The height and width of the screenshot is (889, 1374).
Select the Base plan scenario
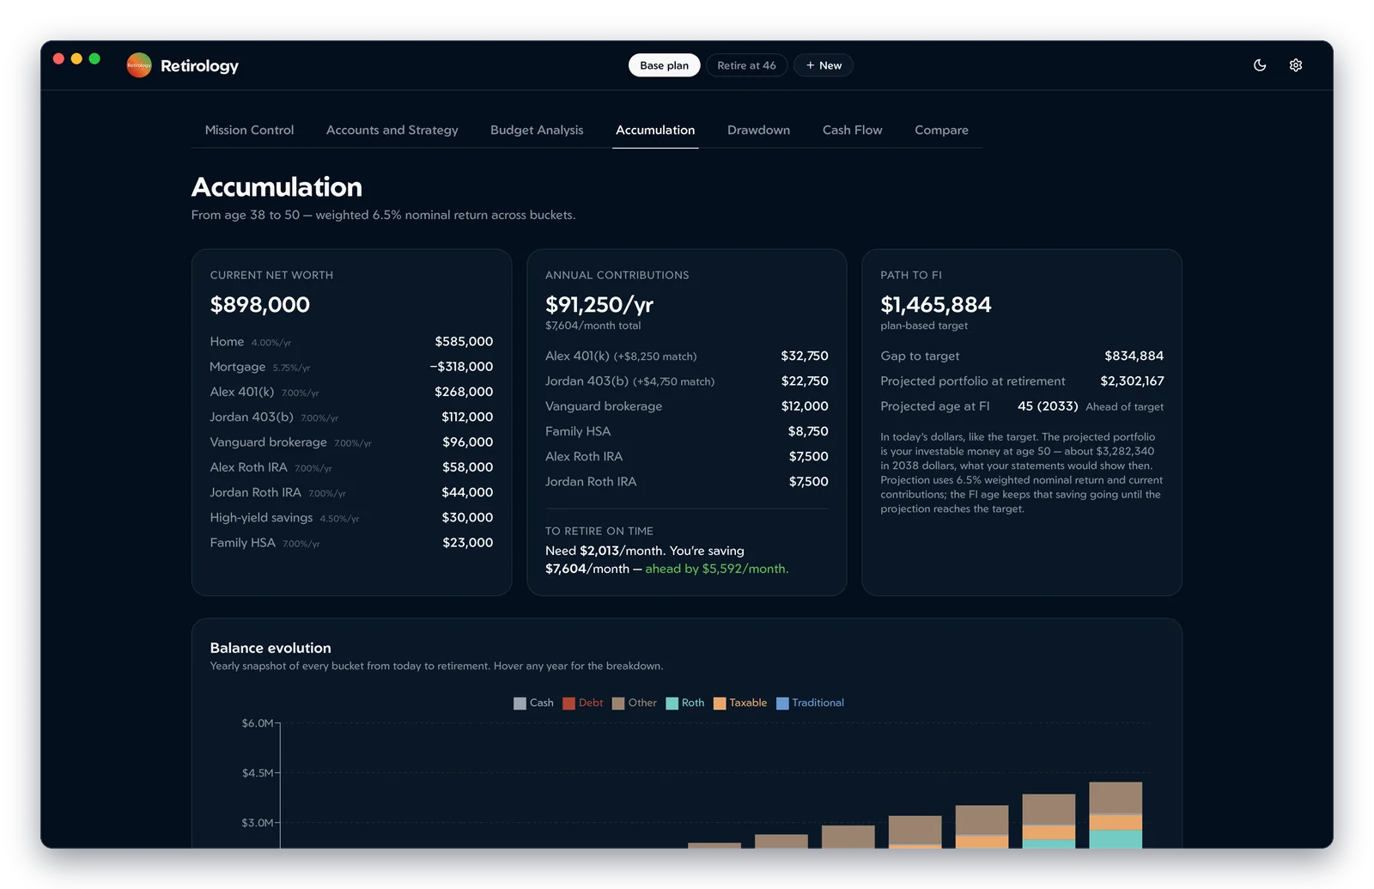(664, 65)
